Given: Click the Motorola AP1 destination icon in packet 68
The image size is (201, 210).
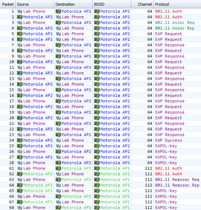Looking at the screenshot, I should [58, 208].
